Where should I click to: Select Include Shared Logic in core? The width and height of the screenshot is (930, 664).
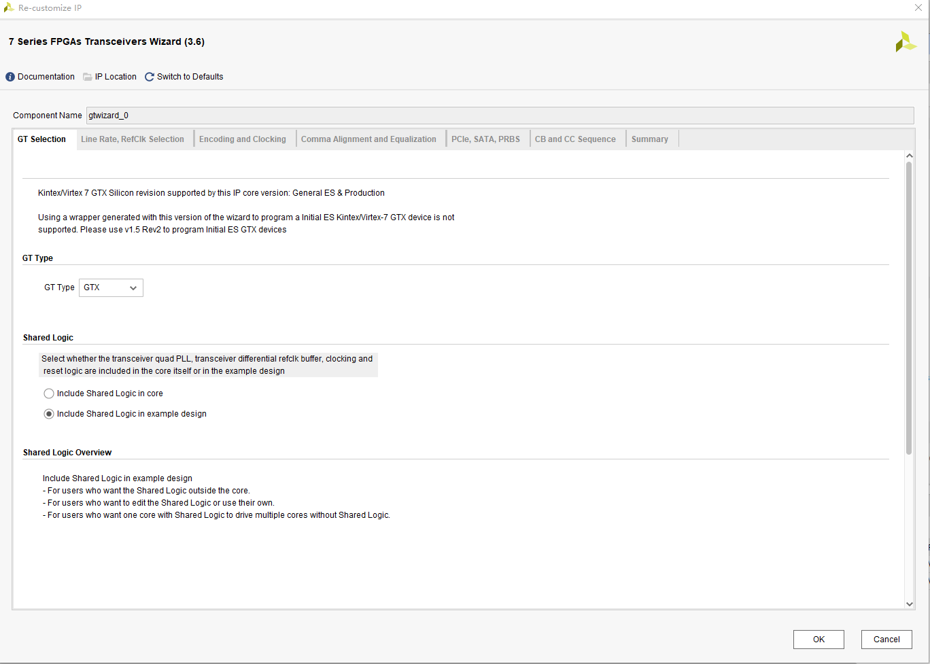49,394
